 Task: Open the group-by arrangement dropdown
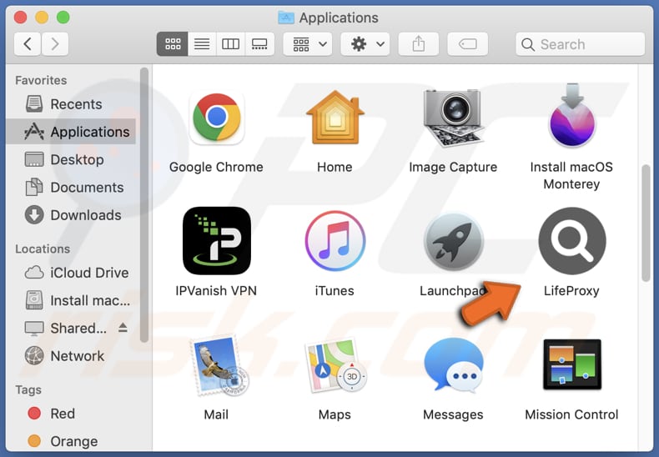(x=308, y=43)
